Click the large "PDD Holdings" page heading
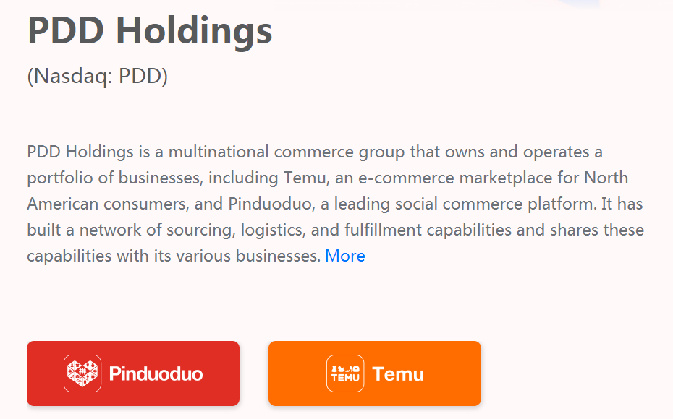 click(150, 31)
